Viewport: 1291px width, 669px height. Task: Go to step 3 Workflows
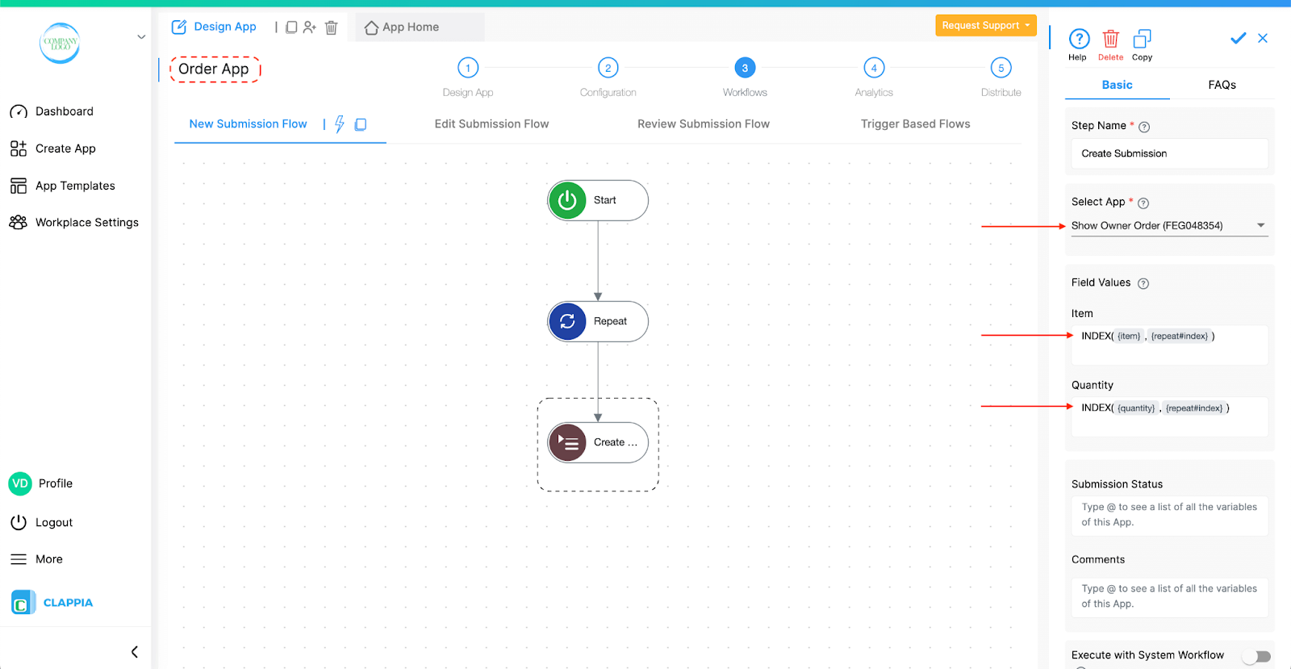[745, 68]
